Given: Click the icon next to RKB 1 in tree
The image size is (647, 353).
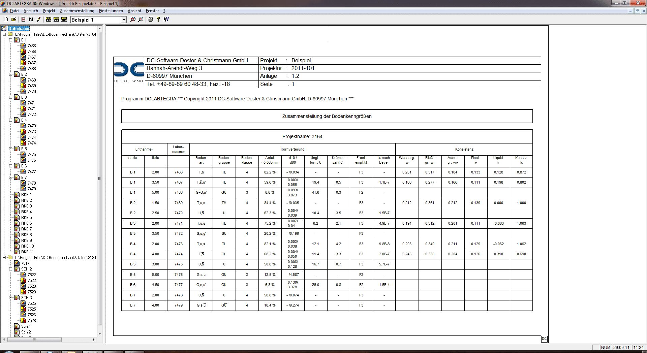Looking at the screenshot, I should (x=17, y=194).
